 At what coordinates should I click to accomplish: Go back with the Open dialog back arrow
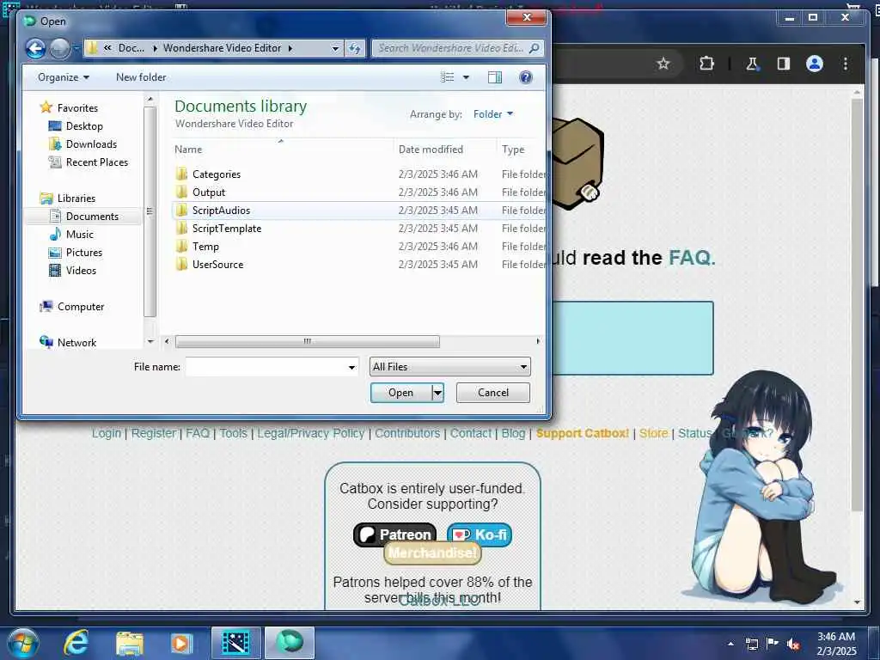[35, 49]
